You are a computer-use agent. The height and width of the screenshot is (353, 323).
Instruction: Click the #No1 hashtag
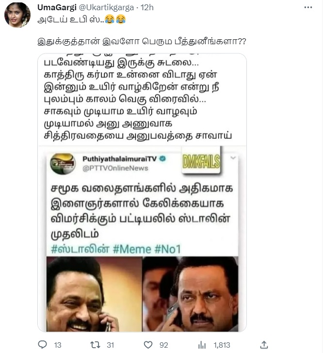[168, 249]
